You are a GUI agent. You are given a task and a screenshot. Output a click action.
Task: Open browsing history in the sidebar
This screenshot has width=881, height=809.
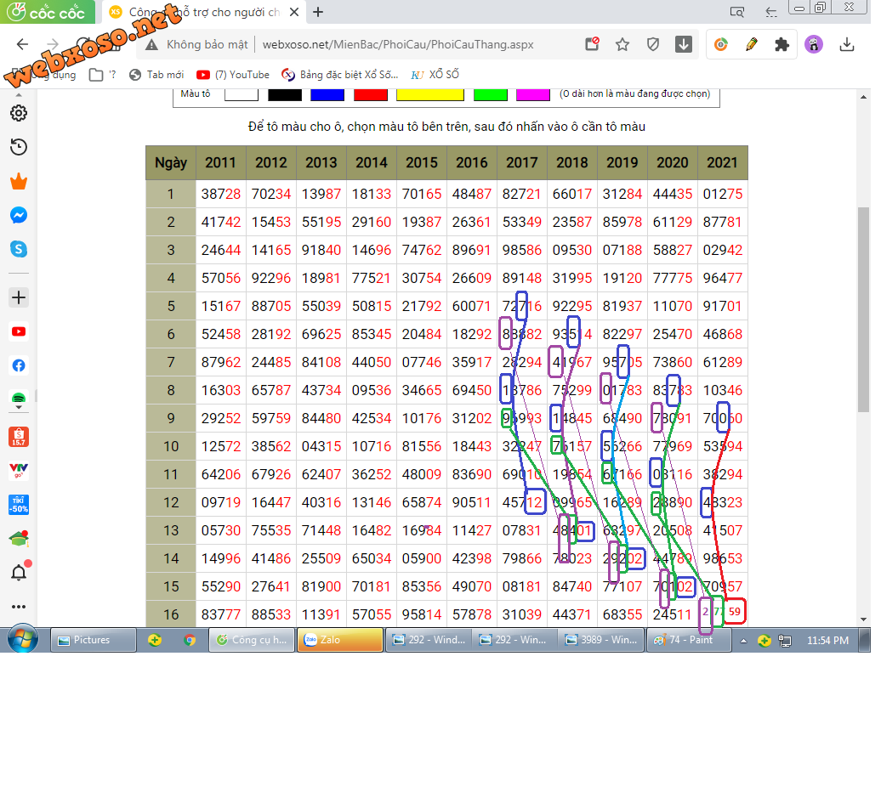[19, 147]
